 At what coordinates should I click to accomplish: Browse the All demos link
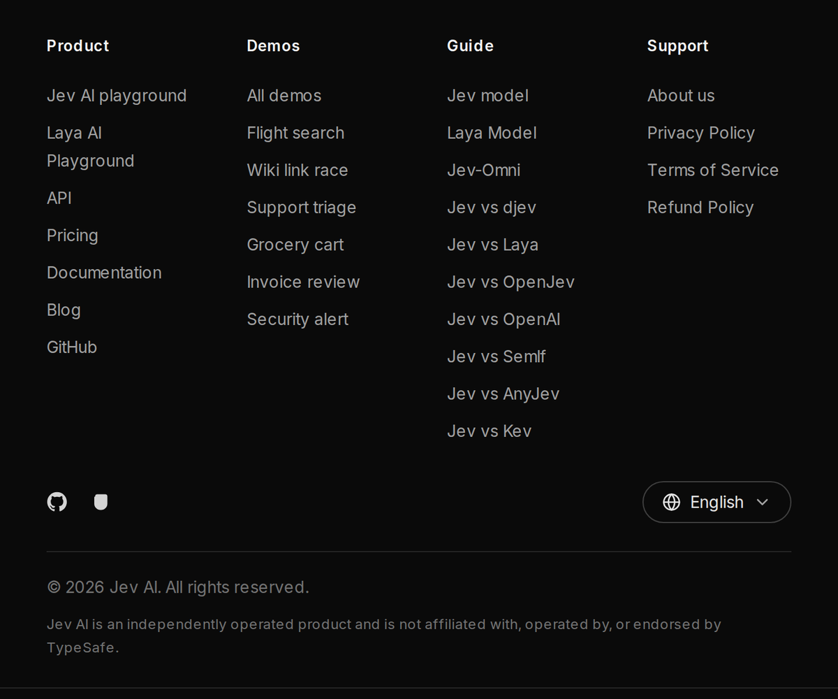(284, 96)
